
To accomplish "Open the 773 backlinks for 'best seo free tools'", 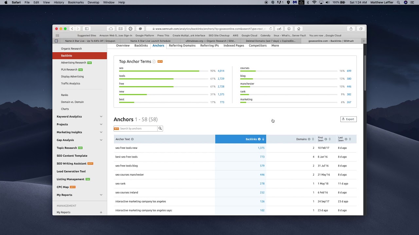I will click(x=262, y=157).
